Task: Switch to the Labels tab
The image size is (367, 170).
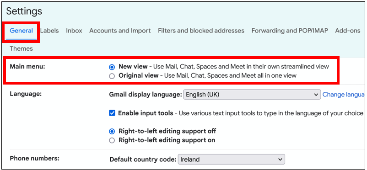Action: pos(49,31)
